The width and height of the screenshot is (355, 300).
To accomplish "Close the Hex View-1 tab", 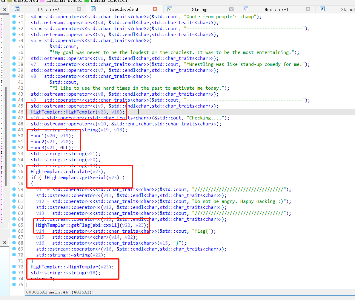I will [x=308, y=9].
